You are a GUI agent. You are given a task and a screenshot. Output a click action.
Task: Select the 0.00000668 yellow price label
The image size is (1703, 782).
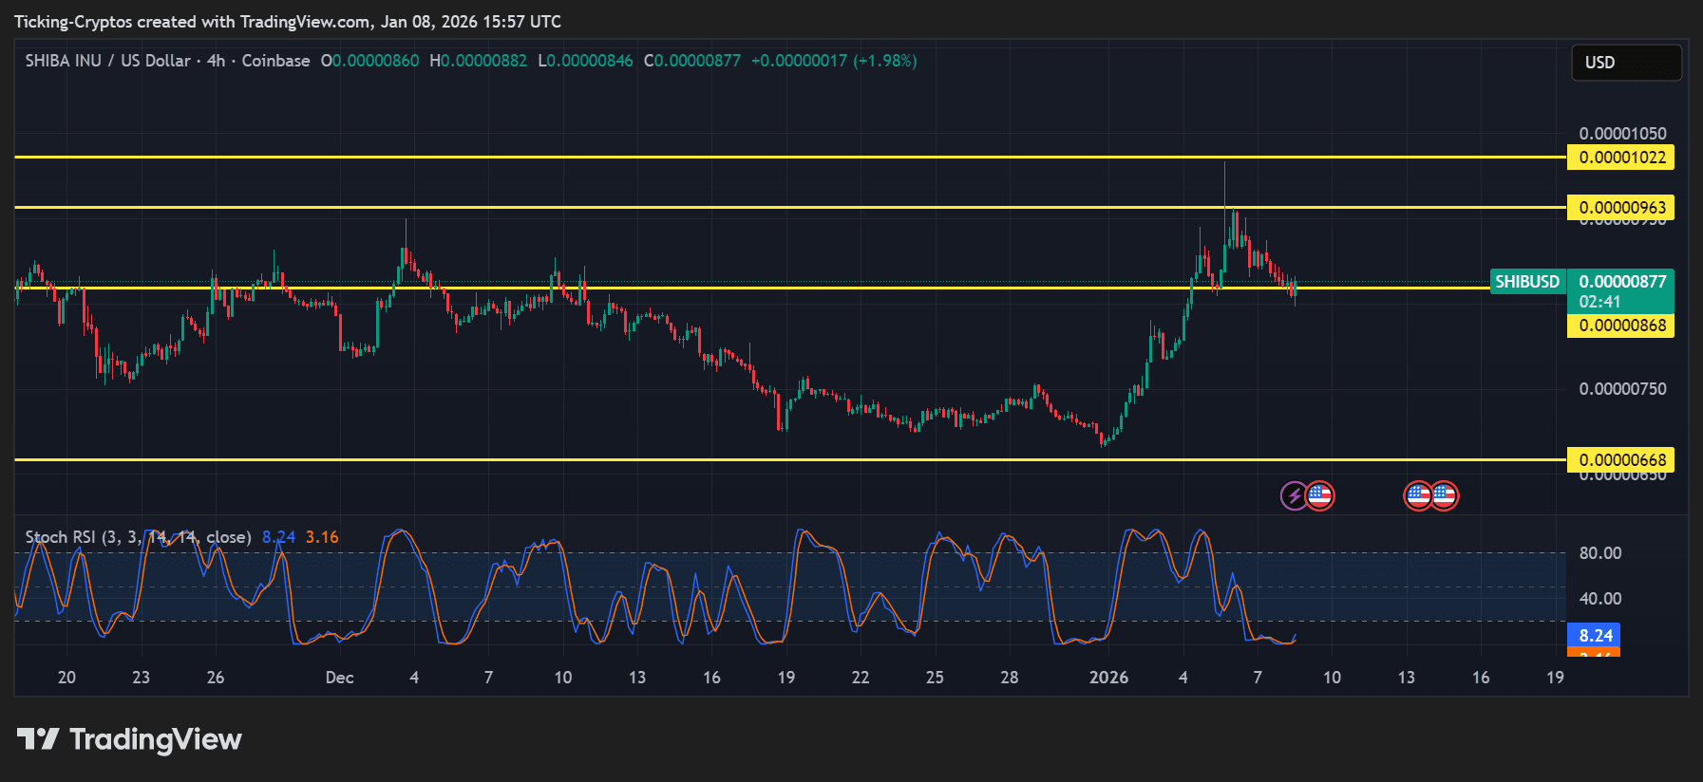(1620, 460)
